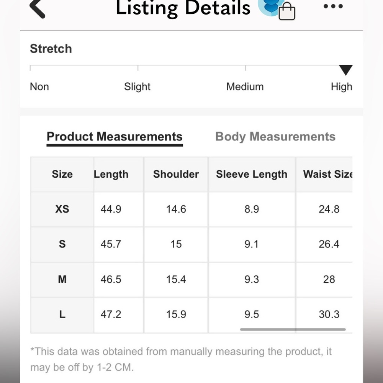
Task: Tap the Non stretch label
Action: pyautogui.click(x=39, y=87)
